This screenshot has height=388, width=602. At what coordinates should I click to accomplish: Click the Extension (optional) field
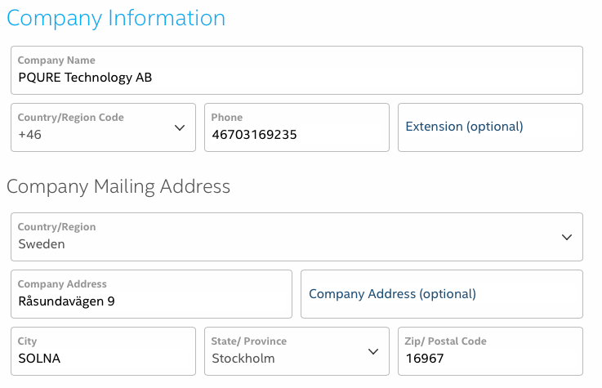pos(490,127)
